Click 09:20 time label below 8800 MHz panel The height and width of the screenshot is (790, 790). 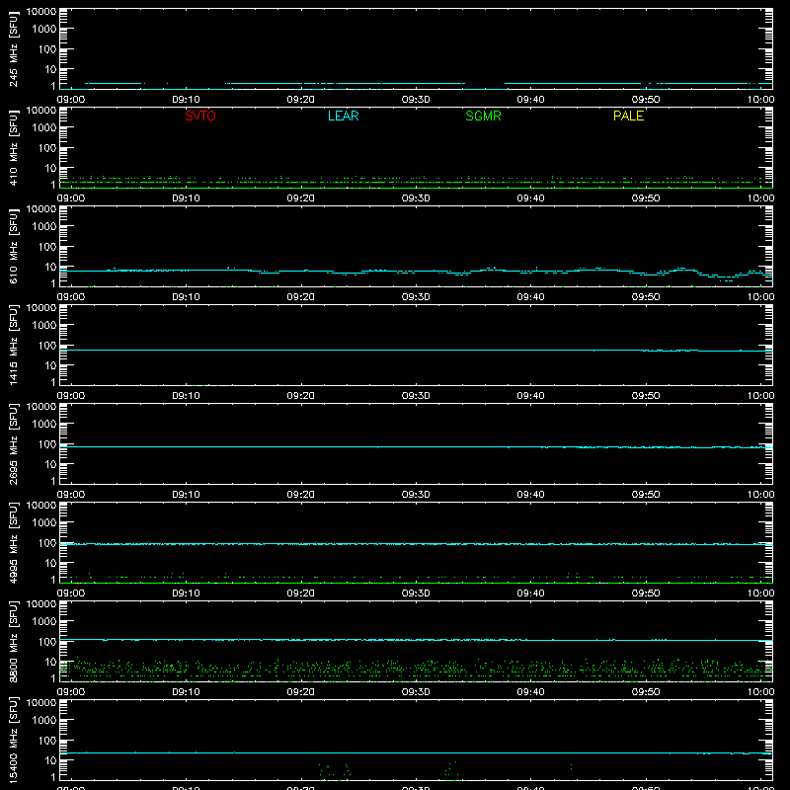pos(301,692)
